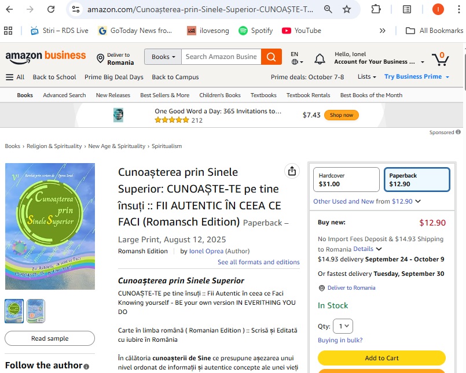Open the Best Sellers & More tab

164,95
